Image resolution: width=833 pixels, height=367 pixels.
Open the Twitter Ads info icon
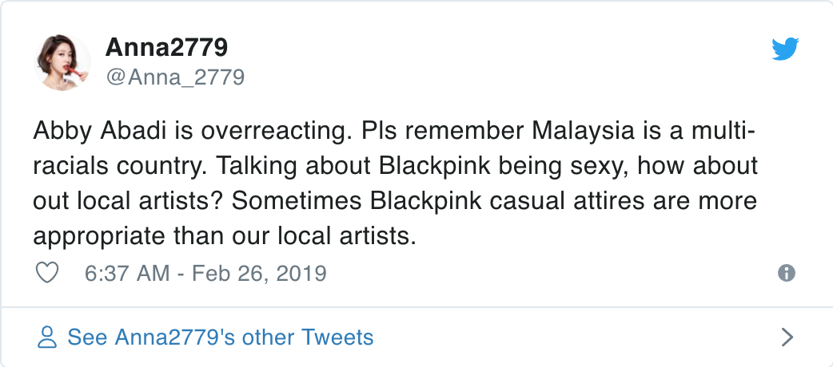(x=787, y=273)
